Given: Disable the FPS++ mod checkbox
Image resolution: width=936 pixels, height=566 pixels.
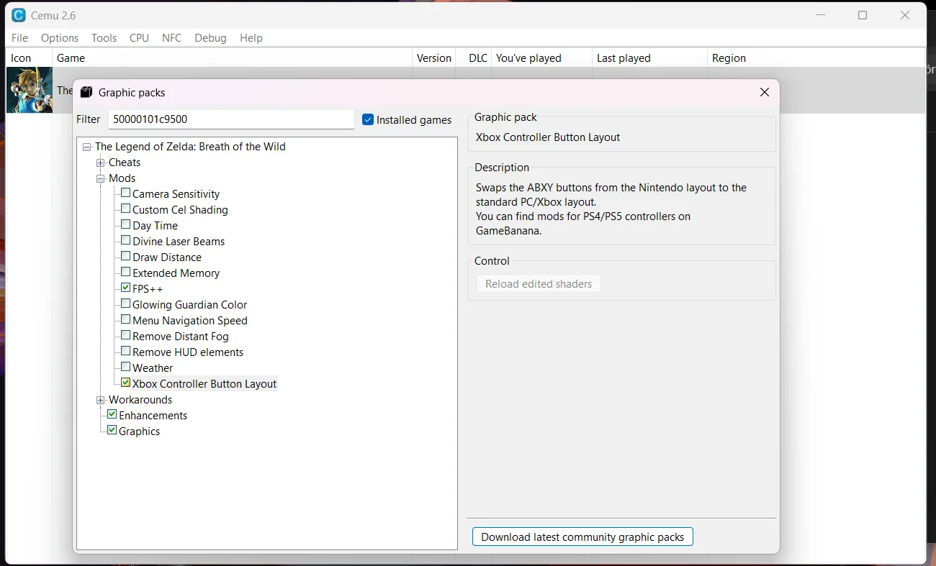Looking at the screenshot, I should click(x=126, y=288).
